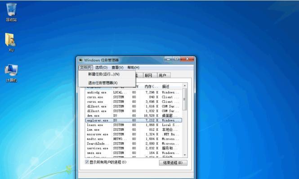Open the 选项(O) menu
The height and width of the screenshot is (179, 299).
pos(101,68)
